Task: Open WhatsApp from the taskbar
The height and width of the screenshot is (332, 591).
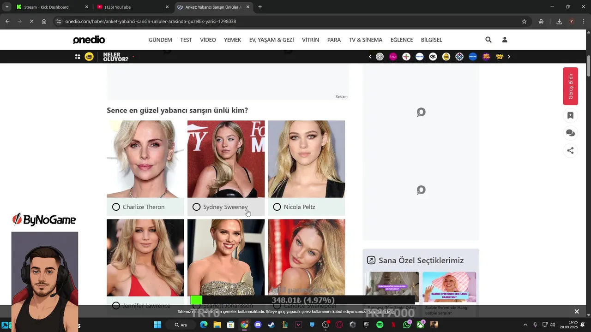Action: point(407,325)
